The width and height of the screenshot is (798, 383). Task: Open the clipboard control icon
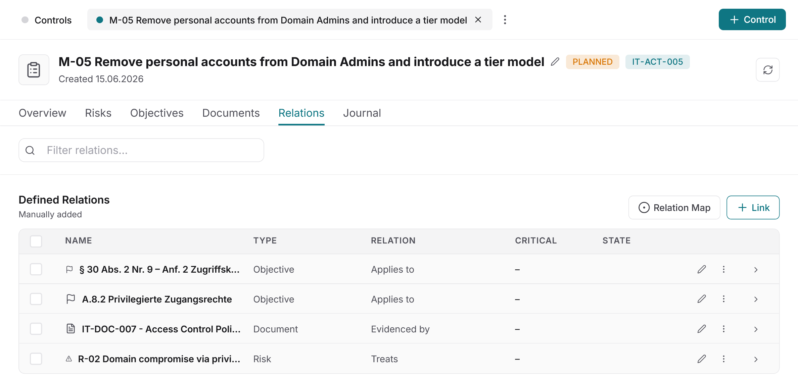point(34,70)
